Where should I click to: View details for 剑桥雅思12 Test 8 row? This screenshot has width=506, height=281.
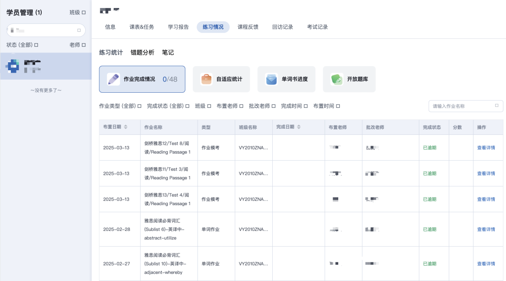pyautogui.click(x=486, y=148)
